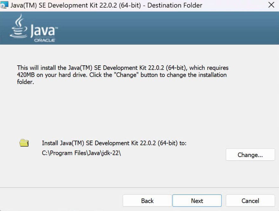The image size is (279, 211).
Task: Cancel the JDK installation
Action: point(250,201)
